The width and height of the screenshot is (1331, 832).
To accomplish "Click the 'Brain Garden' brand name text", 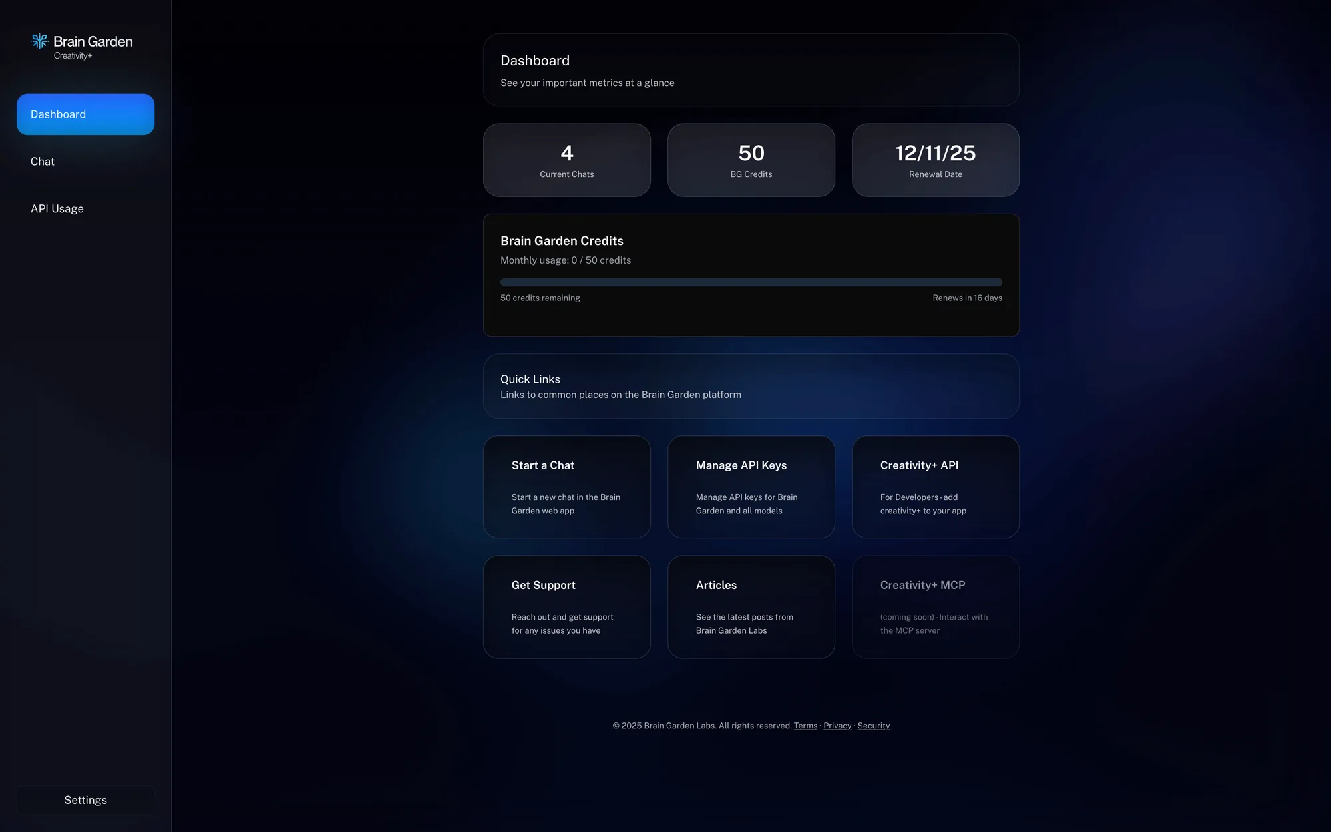I will 93,41.
